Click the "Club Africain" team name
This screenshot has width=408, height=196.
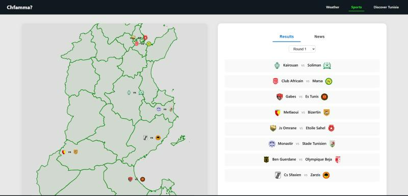292,81
